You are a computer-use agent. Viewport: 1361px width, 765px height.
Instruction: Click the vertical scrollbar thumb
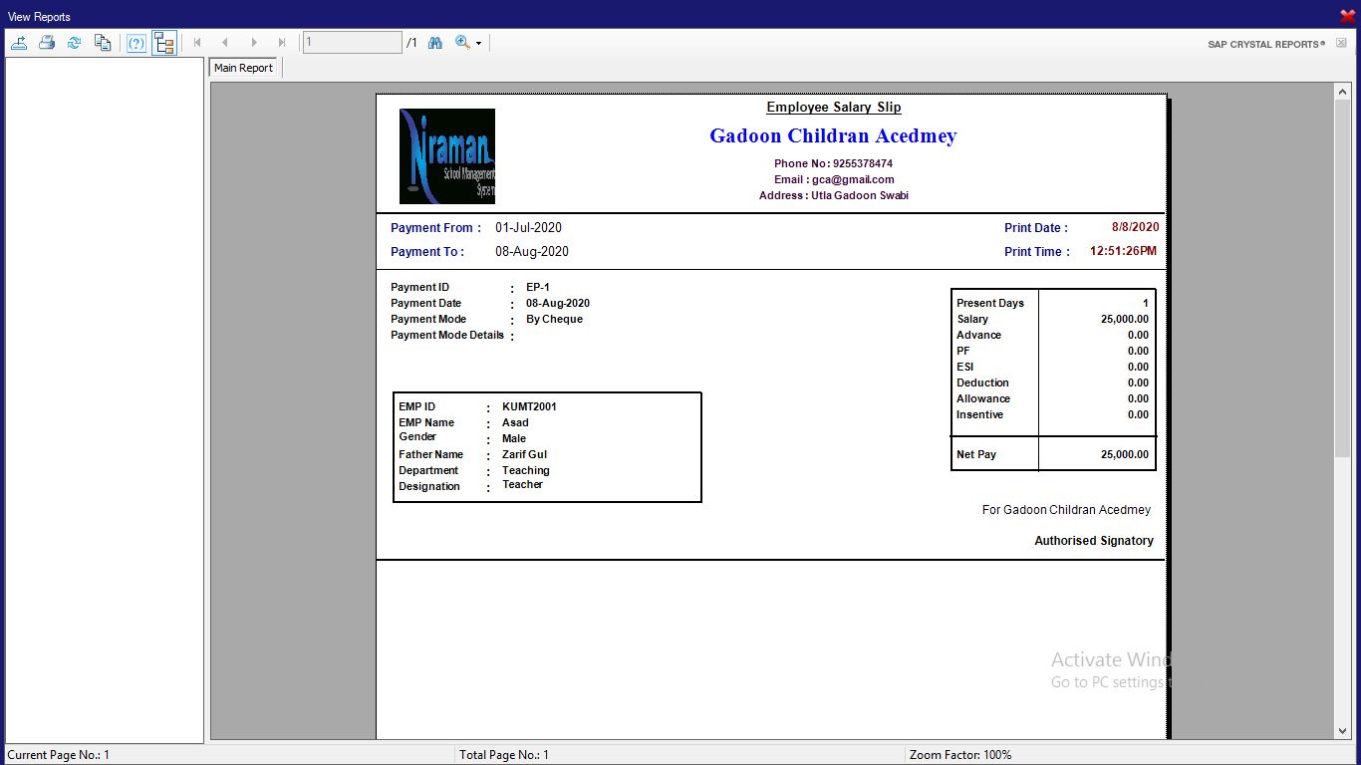(x=1342, y=279)
